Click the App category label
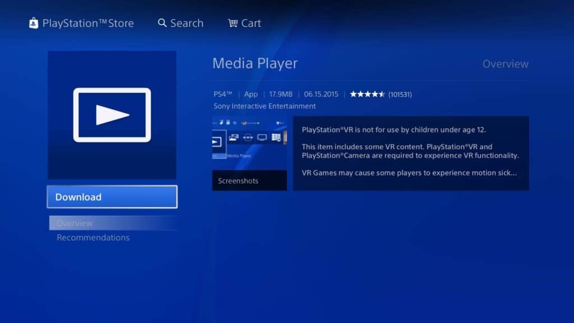 [x=251, y=94]
